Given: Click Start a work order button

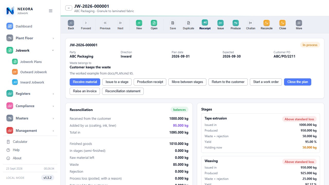Looking at the screenshot, I should click(266, 82).
